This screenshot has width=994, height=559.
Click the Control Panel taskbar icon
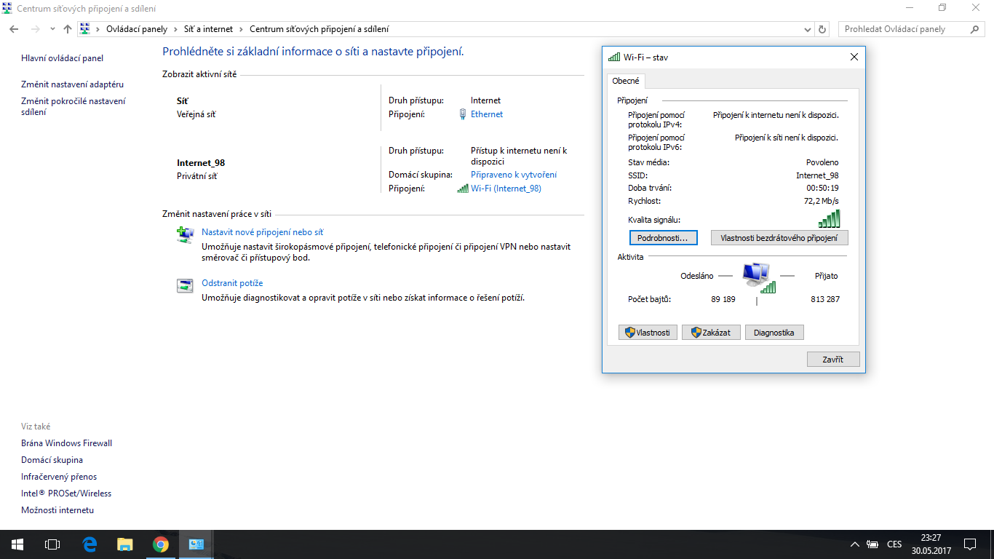point(196,544)
